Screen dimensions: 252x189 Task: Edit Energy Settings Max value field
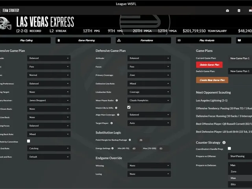point(163,148)
